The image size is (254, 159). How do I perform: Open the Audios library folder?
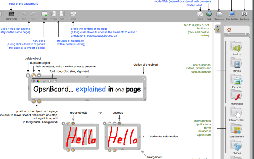tap(237, 48)
